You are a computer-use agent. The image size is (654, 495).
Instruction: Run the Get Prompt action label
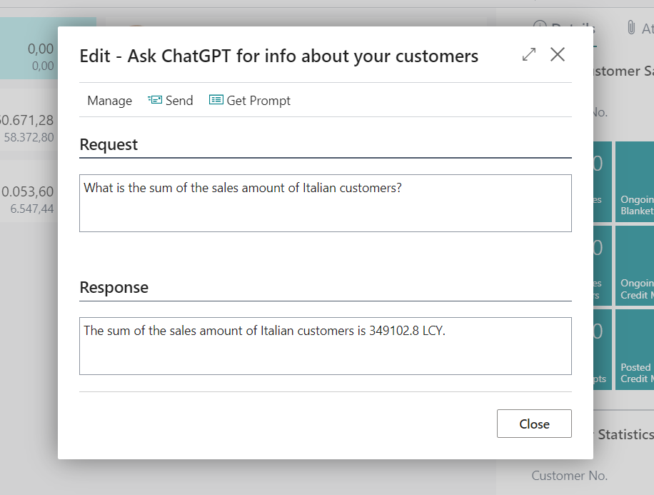coord(258,101)
